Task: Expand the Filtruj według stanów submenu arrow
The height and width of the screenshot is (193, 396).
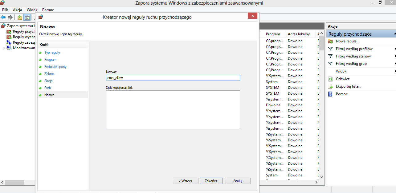Action: pyautogui.click(x=395, y=56)
